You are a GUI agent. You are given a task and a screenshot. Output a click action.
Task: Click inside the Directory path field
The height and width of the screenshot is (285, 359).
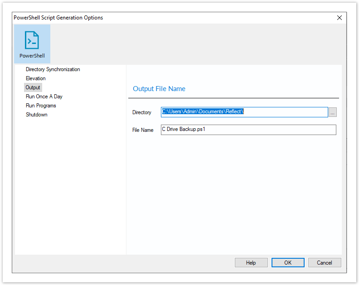point(244,112)
